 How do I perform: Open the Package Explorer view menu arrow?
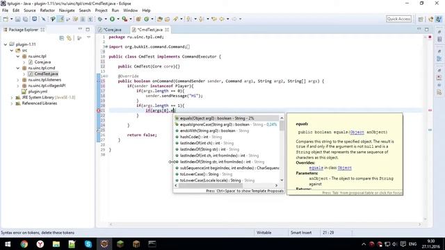point(88,37)
